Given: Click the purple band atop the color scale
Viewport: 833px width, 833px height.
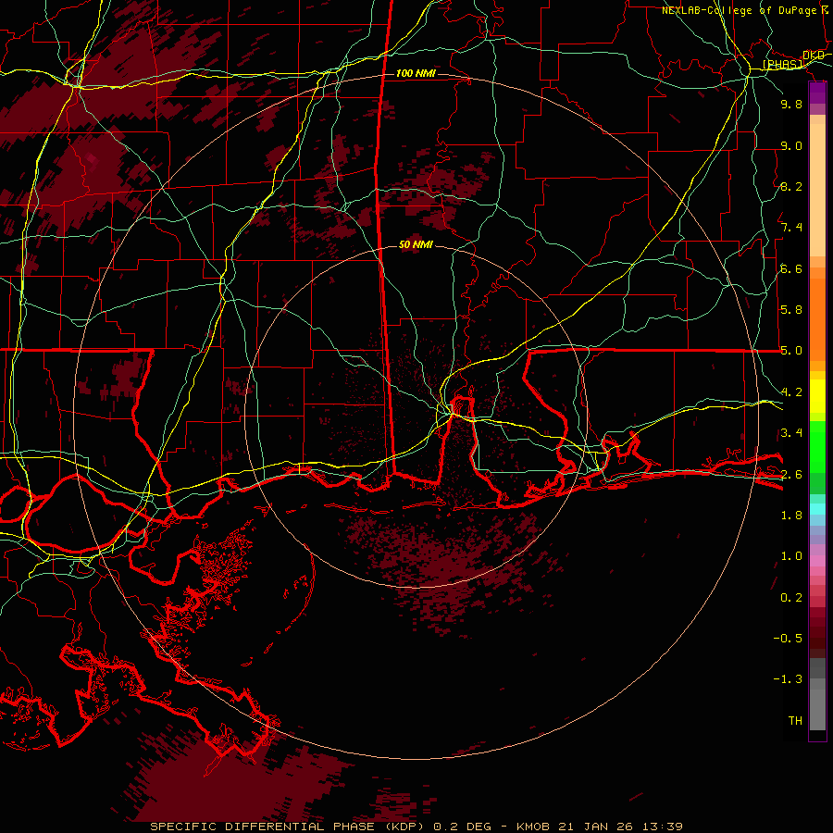Looking at the screenshot, I should 817,93.
